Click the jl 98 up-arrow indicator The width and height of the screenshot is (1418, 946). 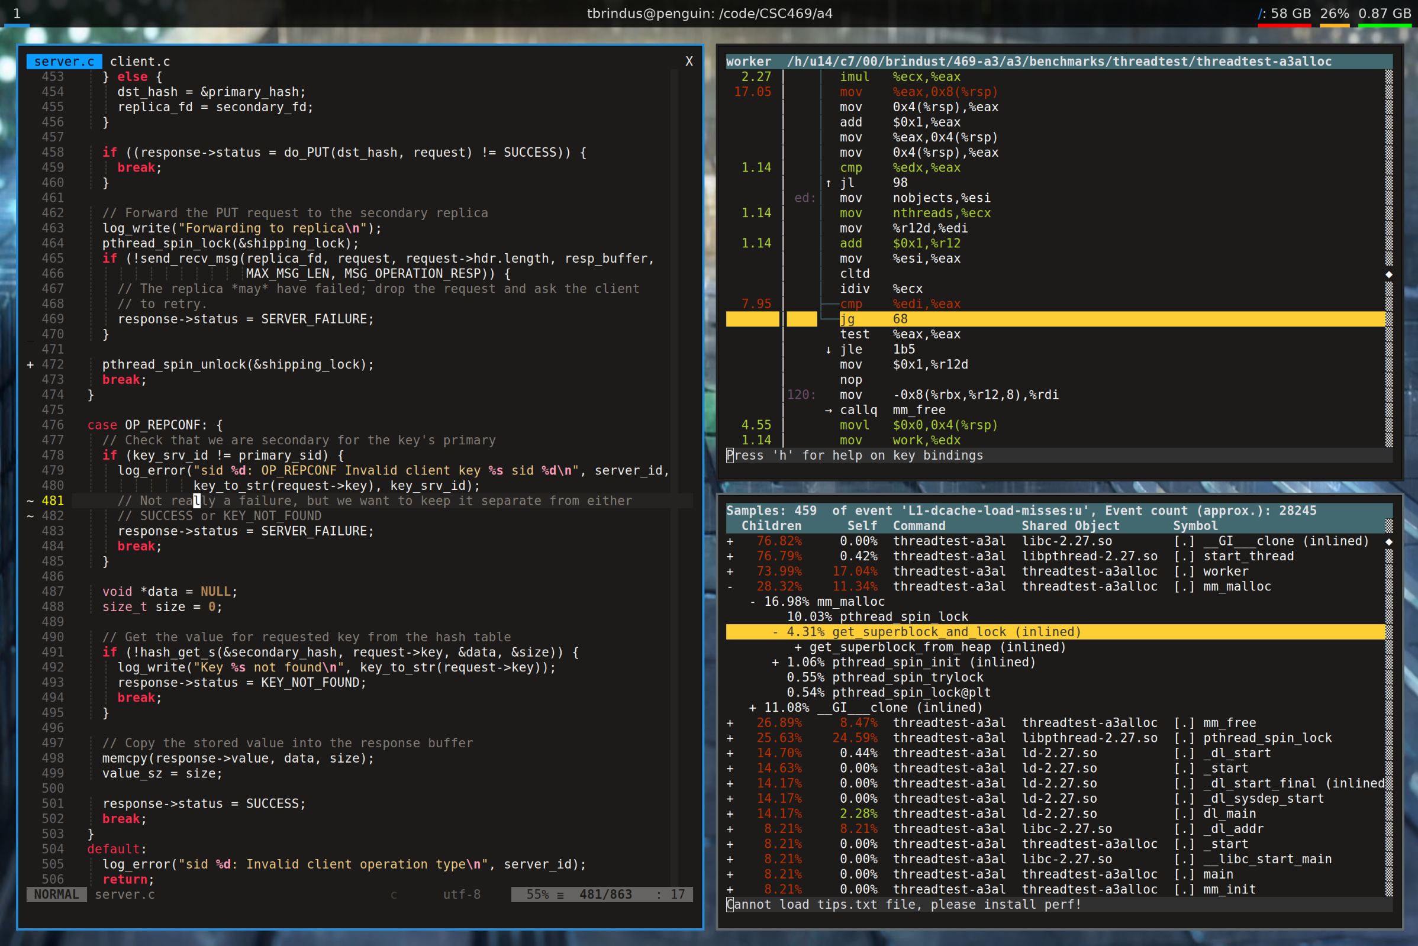click(x=829, y=183)
